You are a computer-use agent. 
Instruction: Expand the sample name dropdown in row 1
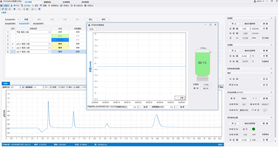50,32
